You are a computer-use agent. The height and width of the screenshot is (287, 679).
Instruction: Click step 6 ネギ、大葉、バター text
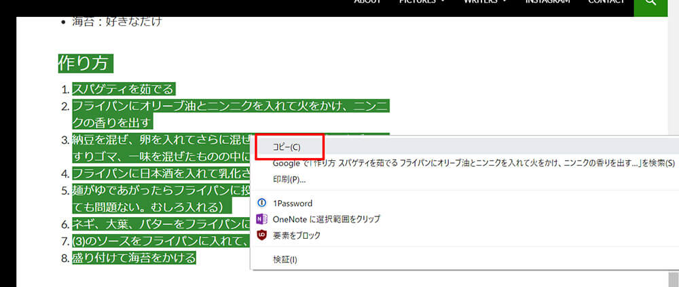[x=162, y=224]
